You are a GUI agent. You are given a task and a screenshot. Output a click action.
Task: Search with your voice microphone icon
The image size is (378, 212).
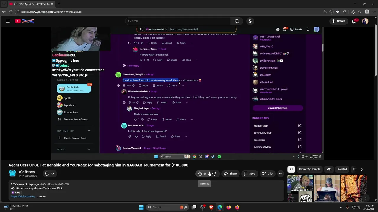pos(250,21)
